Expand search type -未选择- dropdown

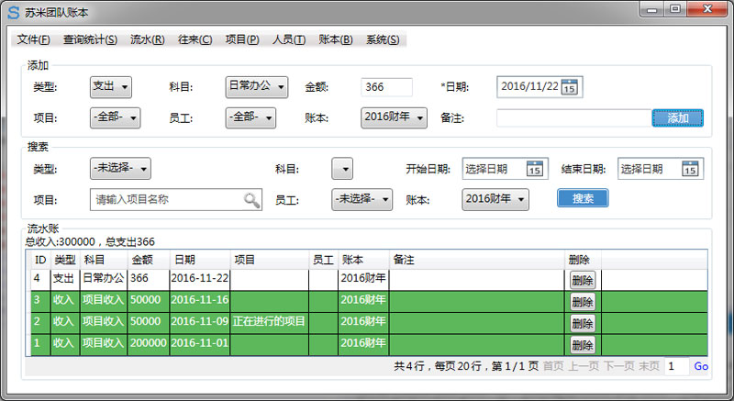tap(120, 169)
